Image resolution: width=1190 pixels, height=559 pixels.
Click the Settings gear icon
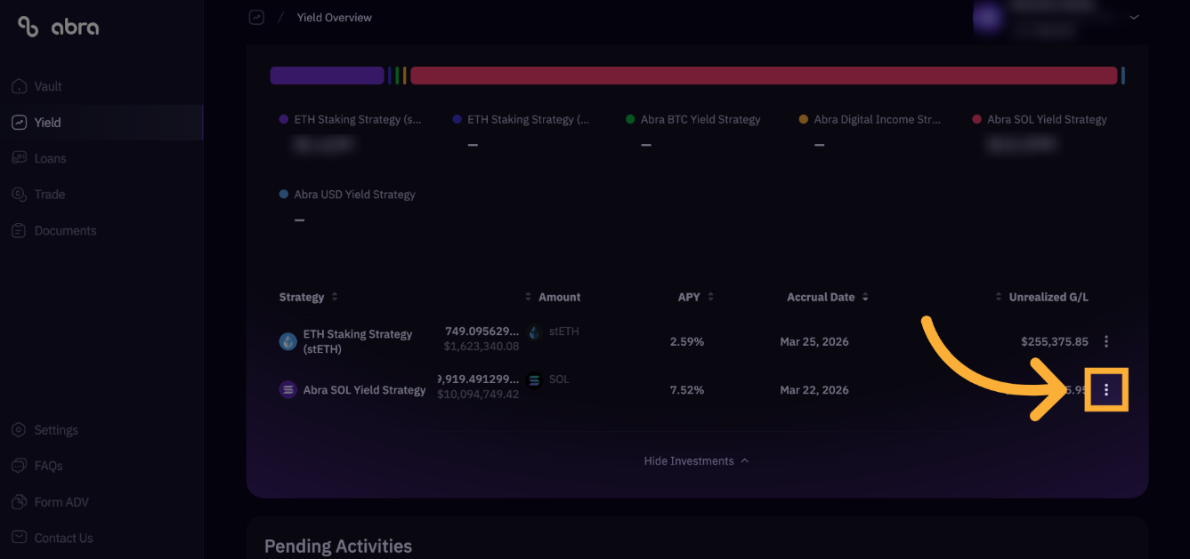pyautogui.click(x=19, y=430)
